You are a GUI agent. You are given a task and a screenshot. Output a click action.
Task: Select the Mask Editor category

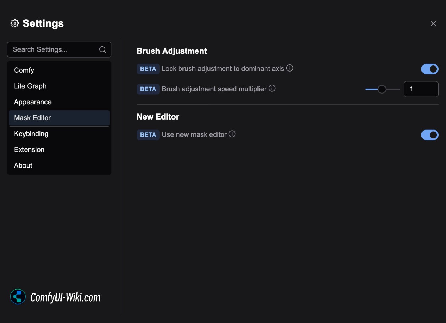59,118
